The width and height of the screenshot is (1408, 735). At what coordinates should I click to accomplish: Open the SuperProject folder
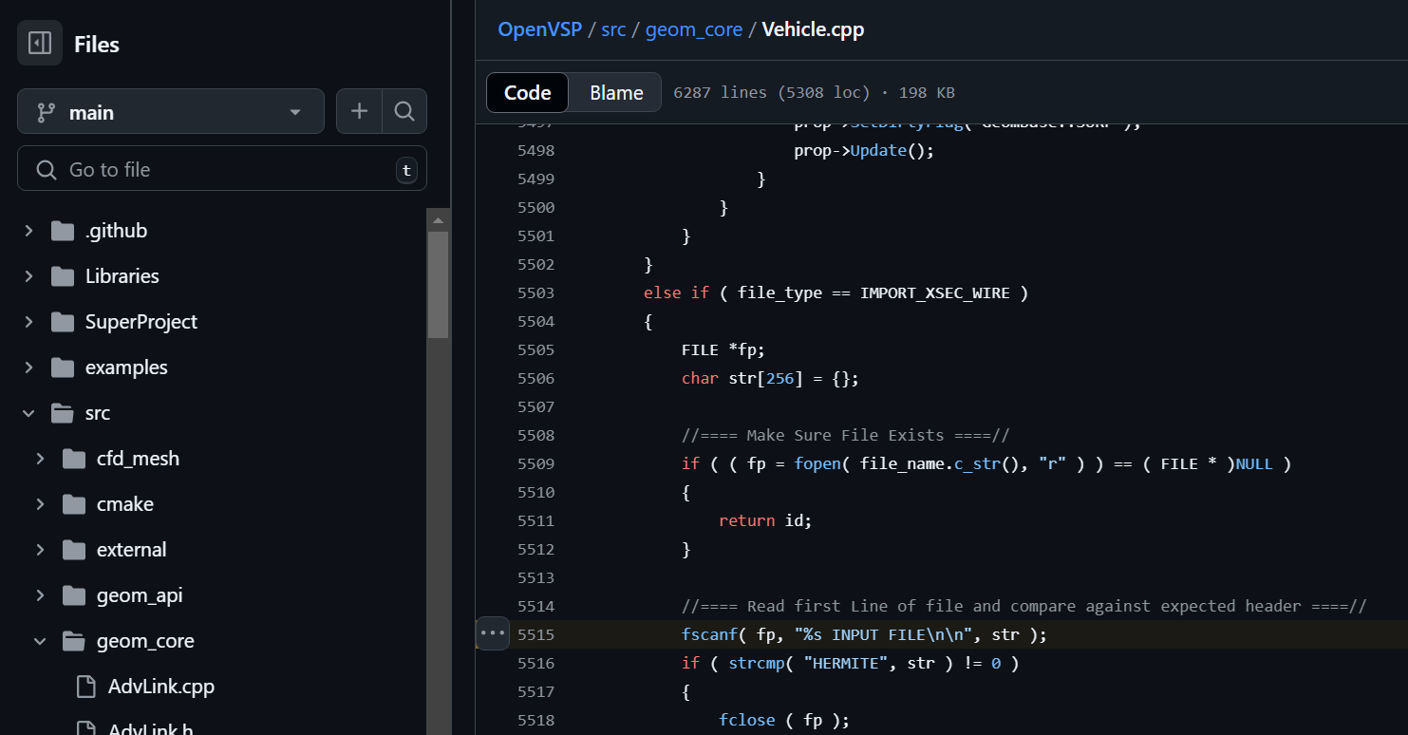(141, 322)
